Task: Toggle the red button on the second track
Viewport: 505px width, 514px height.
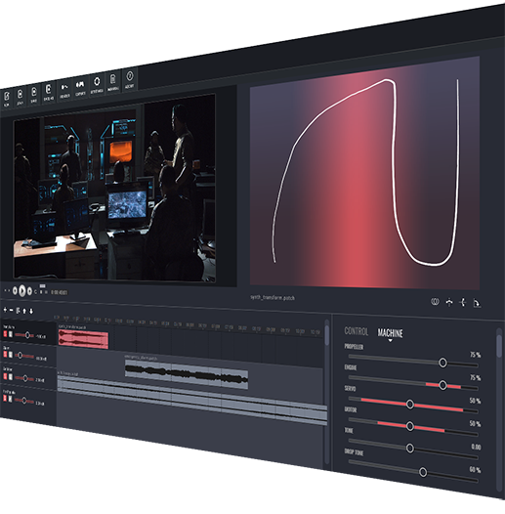Action: [x=5, y=355]
